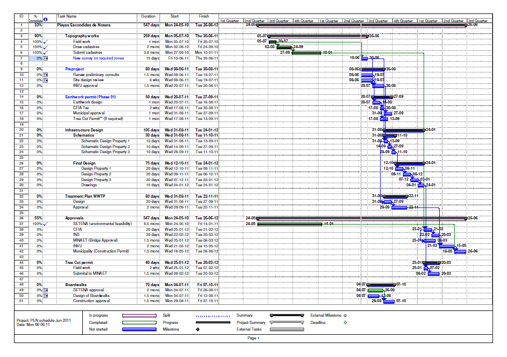Screen dimensions: 507x357
Task: Click the constraint icon on SETENA approval row
Action: [x=46, y=290]
